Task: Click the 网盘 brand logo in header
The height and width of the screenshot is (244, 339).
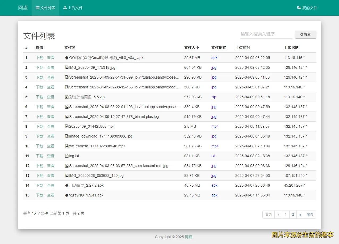Action: 23,8
